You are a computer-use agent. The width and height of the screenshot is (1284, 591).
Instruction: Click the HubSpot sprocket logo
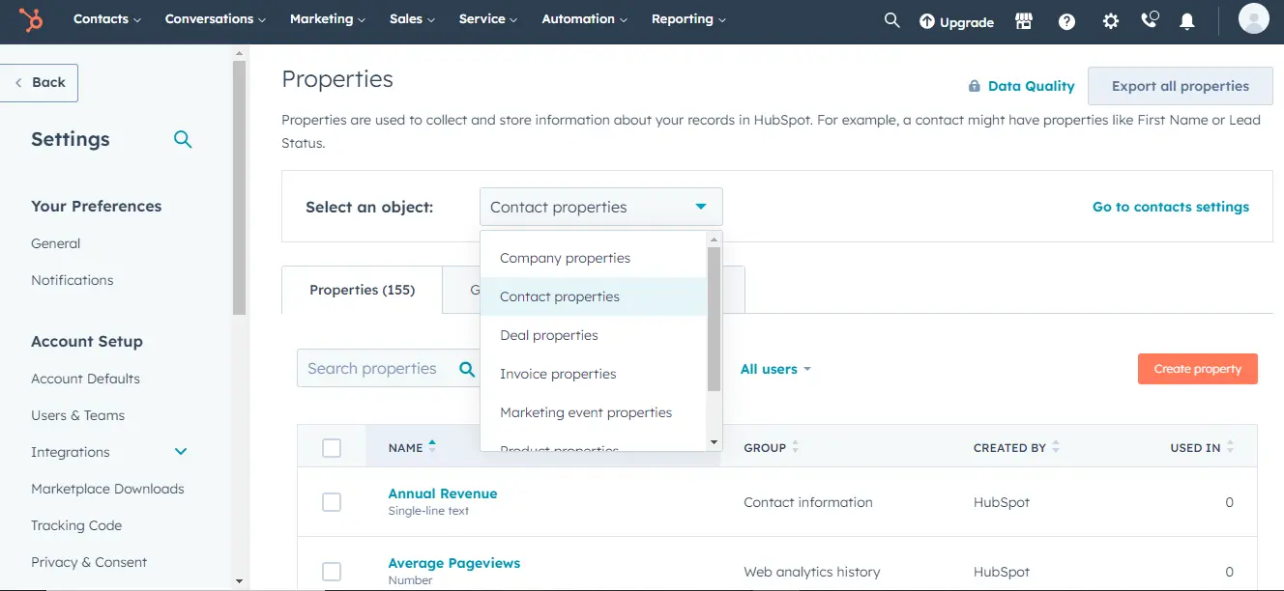coord(31,19)
